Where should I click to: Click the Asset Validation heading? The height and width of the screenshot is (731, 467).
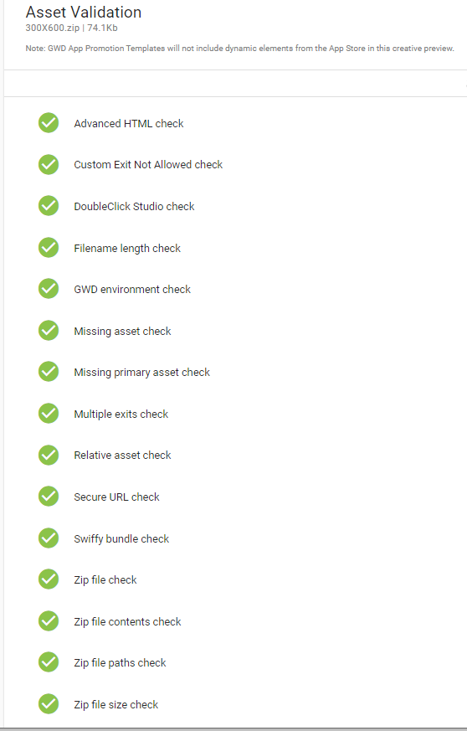[x=84, y=12]
